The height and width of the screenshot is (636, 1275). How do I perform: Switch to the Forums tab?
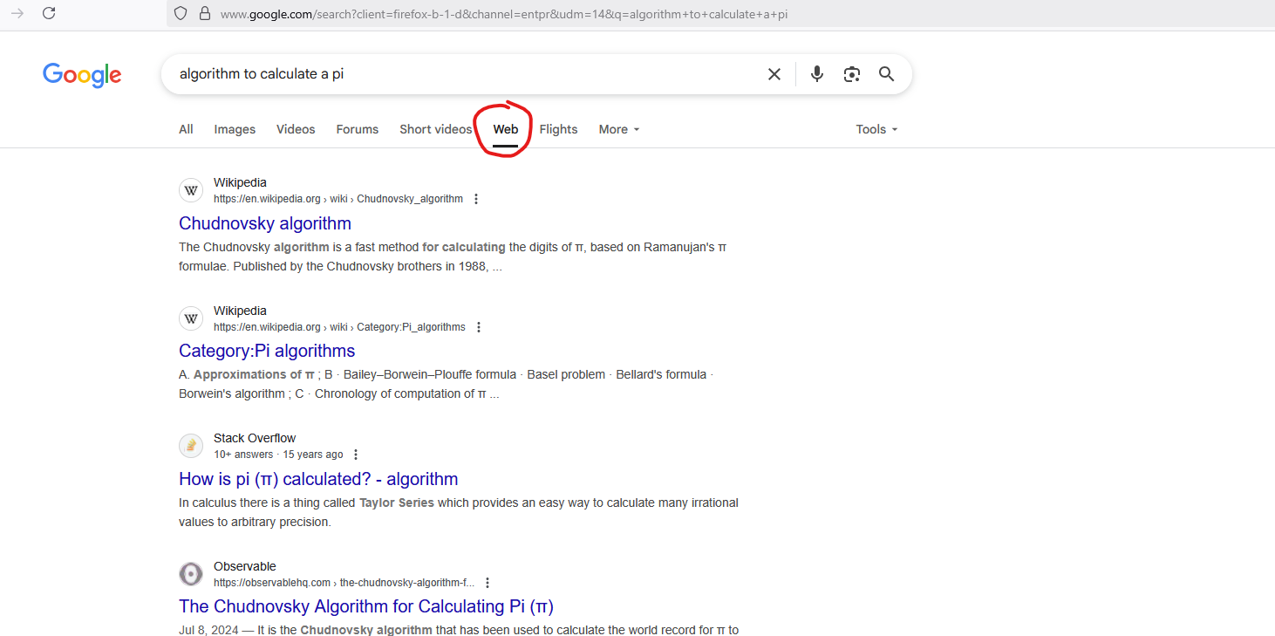pos(358,129)
